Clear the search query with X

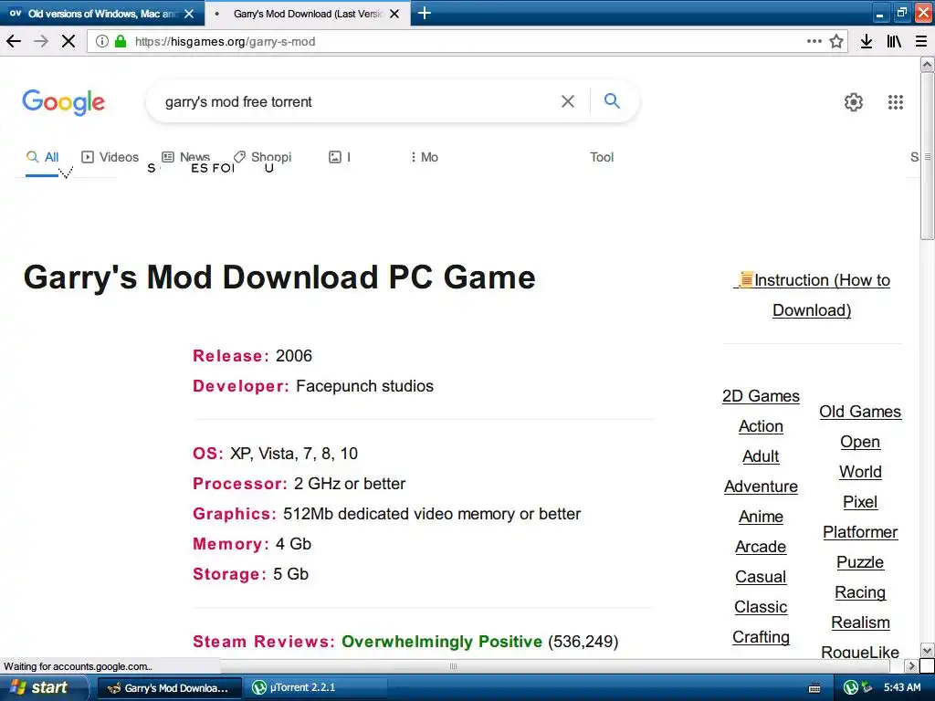568,101
